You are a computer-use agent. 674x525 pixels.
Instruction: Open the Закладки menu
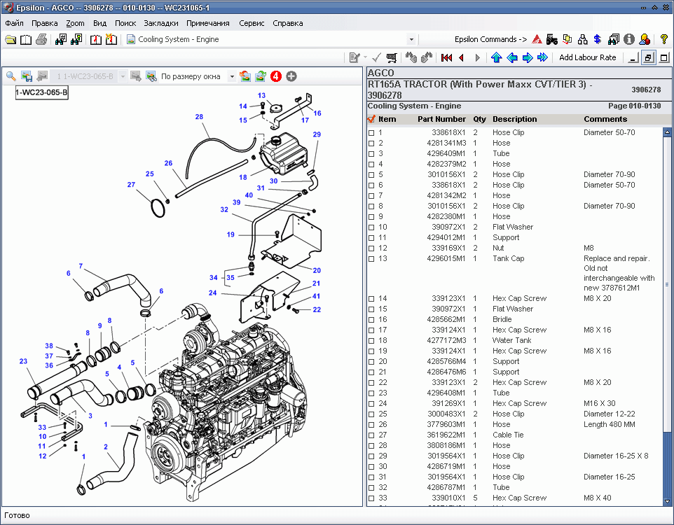161,23
